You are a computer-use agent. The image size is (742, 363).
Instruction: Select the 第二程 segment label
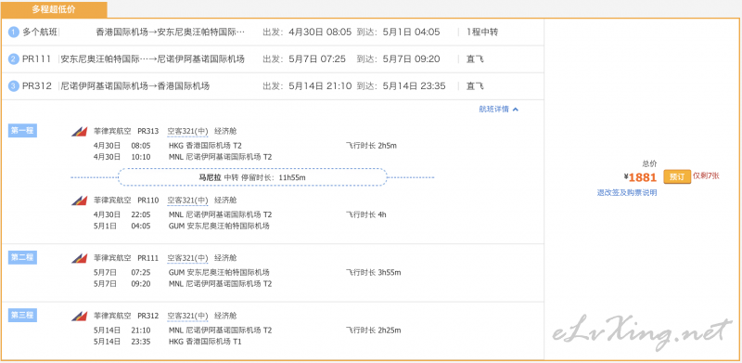[22, 258]
